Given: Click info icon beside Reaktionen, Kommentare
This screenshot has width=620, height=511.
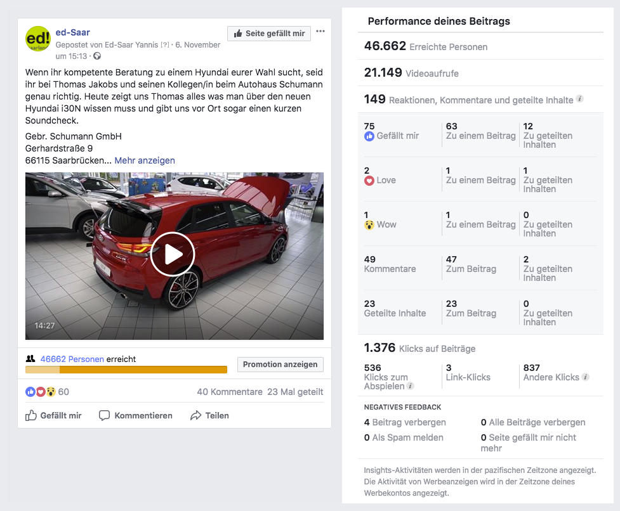Looking at the screenshot, I should [579, 99].
